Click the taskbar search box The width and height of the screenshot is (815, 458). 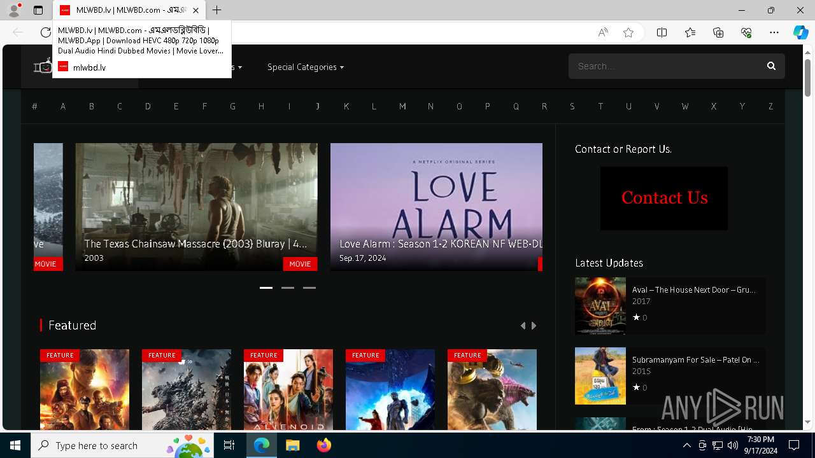[x=122, y=445]
